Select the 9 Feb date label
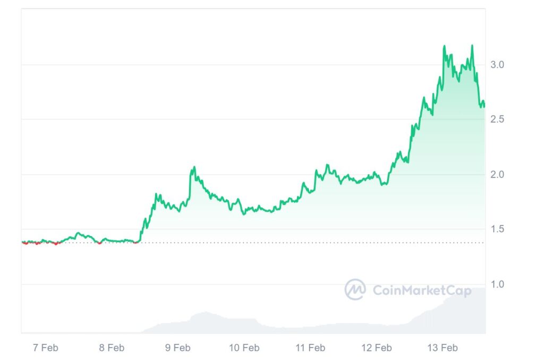The width and height of the screenshot is (544, 363). point(177,348)
